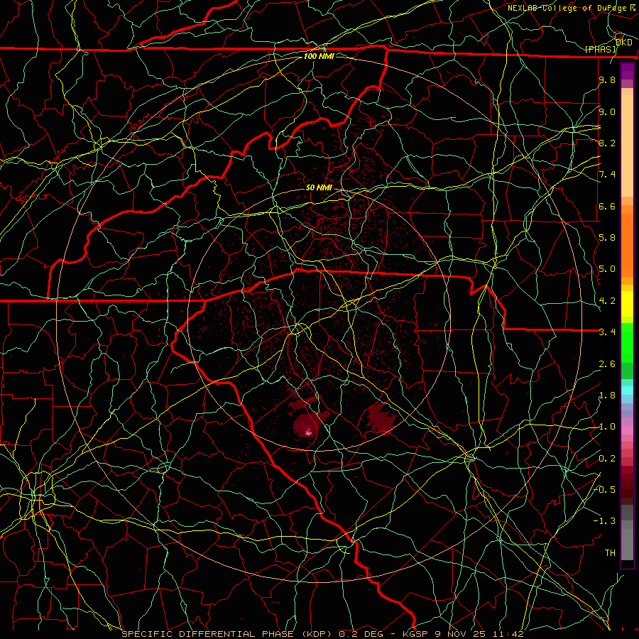
Task: Click the 100 NMI range ring label
Action: (x=319, y=56)
